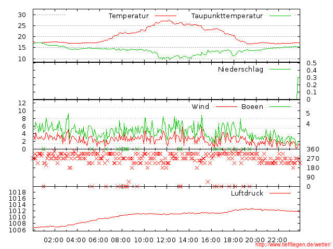Image resolution: width=333 pixels, height=249 pixels.
Task: Click the 0.5 precipitation axis value
Action: 312,63
